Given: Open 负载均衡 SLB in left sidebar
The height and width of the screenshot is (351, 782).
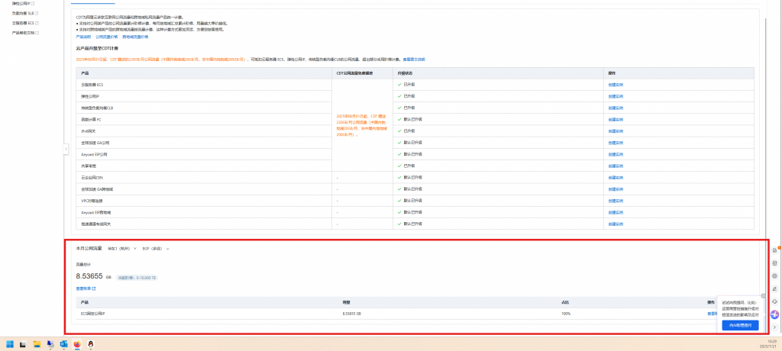Looking at the screenshot, I should click(24, 14).
